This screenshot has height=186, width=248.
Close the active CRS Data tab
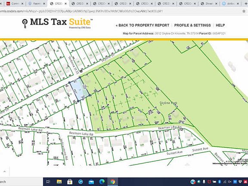pos(65,3)
